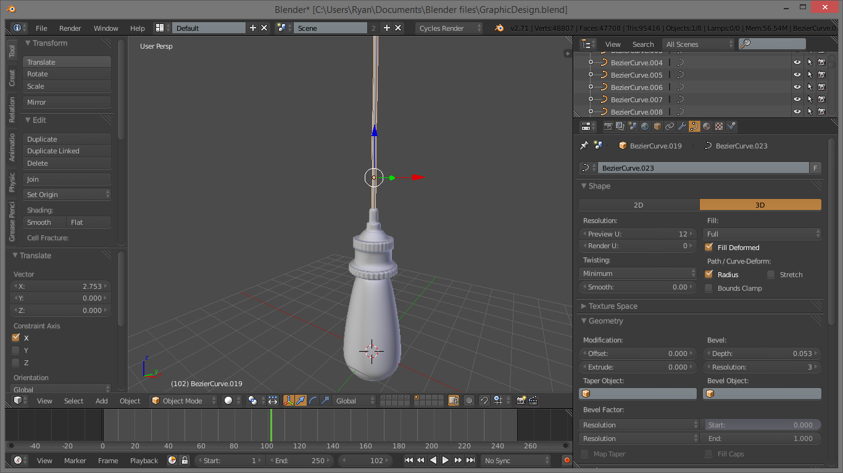Click the Smooth shading button

click(44, 222)
